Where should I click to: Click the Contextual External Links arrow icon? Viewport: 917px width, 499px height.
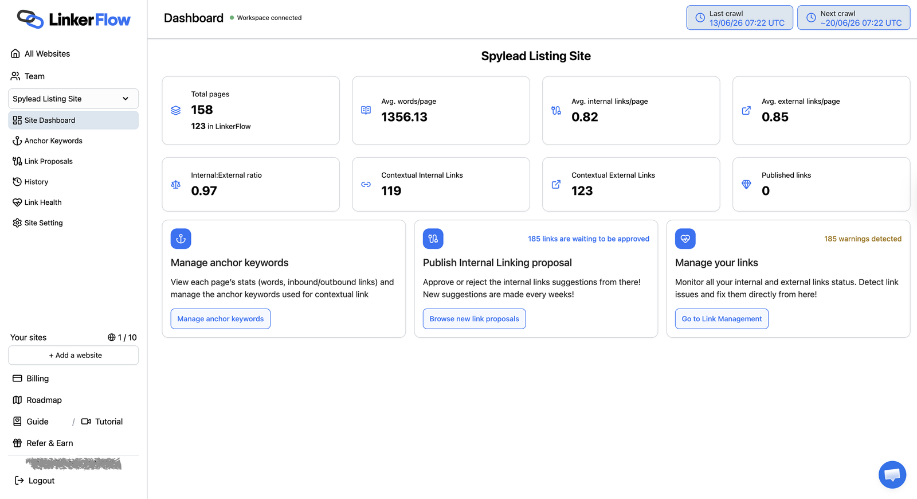[556, 185]
